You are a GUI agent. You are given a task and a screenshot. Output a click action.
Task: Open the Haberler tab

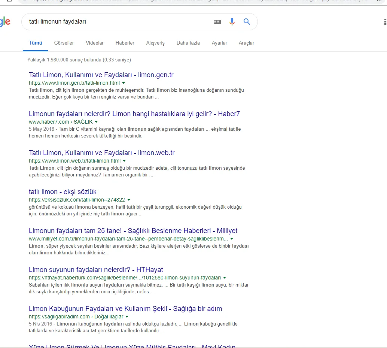pyautogui.click(x=125, y=43)
